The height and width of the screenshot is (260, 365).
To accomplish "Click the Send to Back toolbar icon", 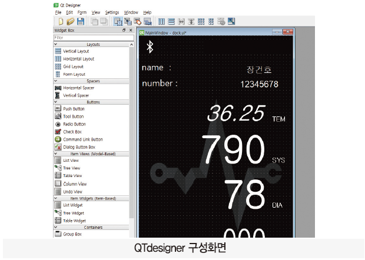I will click(x=94, y=21).
